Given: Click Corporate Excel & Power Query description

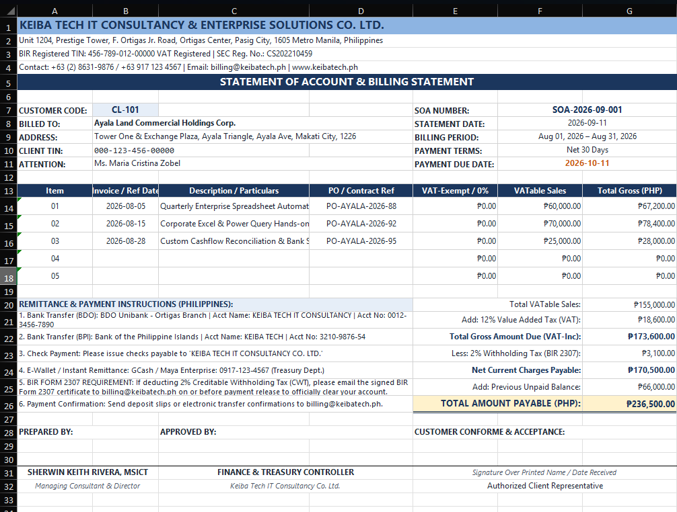Looking at the screenshot, I should coord(234,224).
